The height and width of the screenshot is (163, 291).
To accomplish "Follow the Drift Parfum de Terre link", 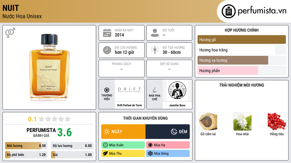I will pos(130,105).
